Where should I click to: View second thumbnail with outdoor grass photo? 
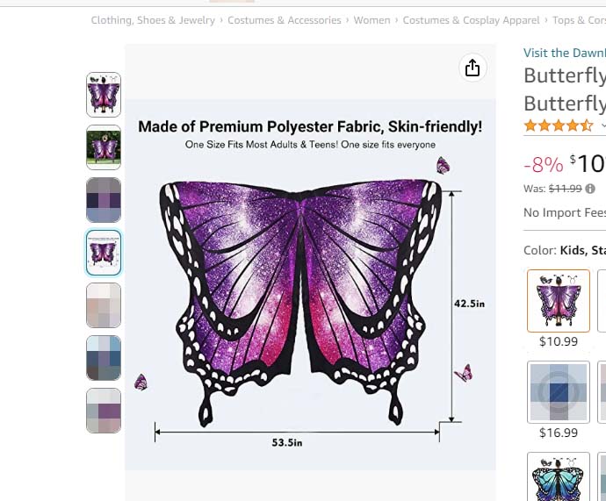104,147
